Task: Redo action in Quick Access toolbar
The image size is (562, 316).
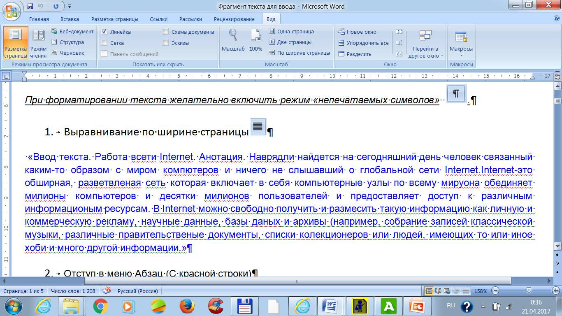Action: click(56, 6)
